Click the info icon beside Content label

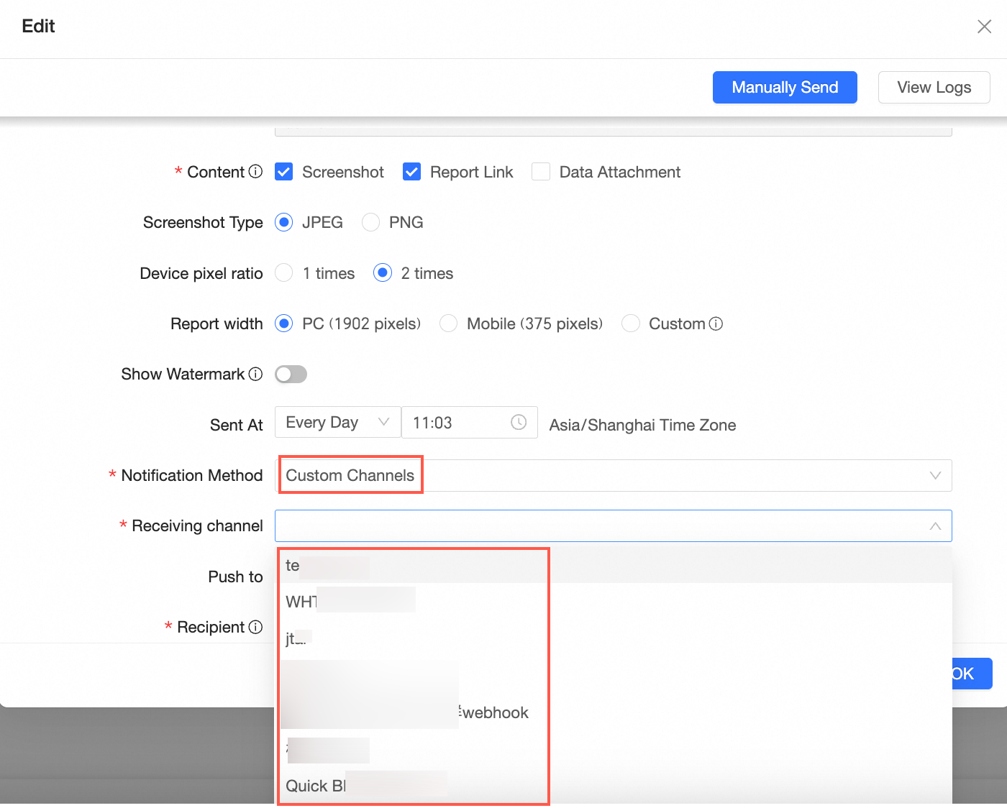click(x=255, y=172)
